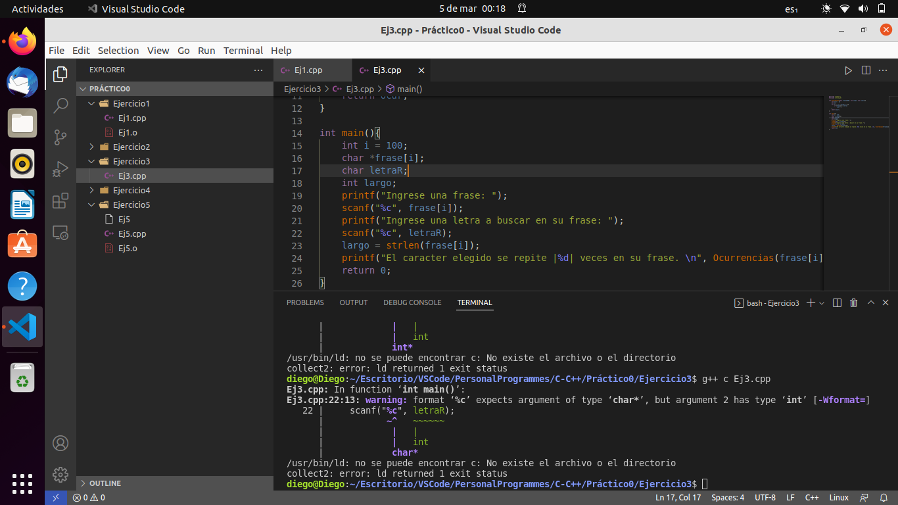This screenshot has width=898, height=505.
Task: Close the Ej3.cpp tab
Action: (421, 70)
